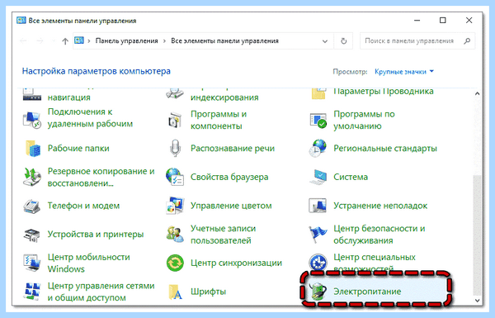Click Панель управления breadcrumb
Image resolution: width=495 pixels, height=318 pixels.
(126, 40)
